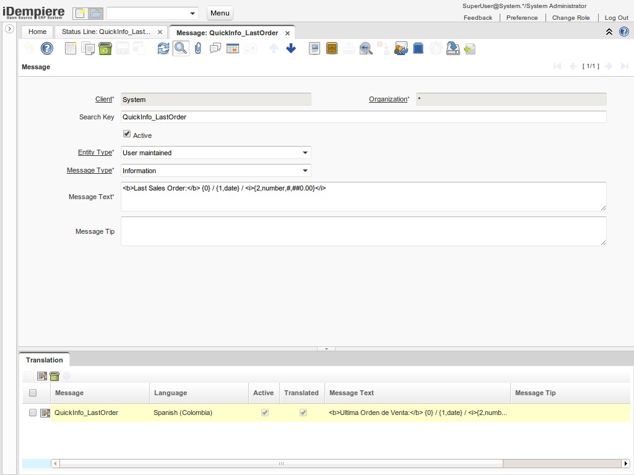
Task: Expand the left side panel arrow
Action: coord(9,29)
